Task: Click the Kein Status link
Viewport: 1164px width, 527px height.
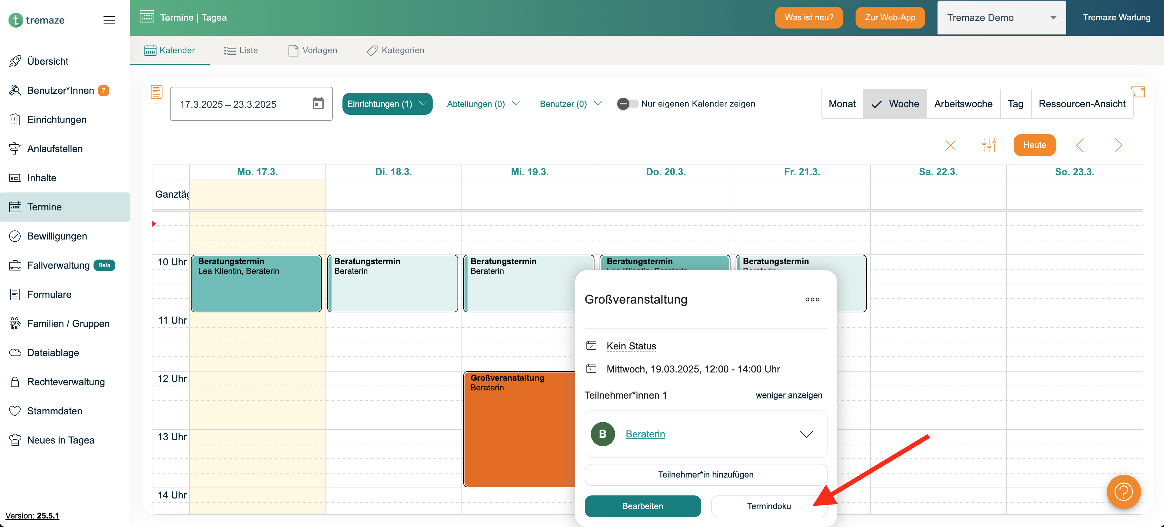Action: point(631,346)
